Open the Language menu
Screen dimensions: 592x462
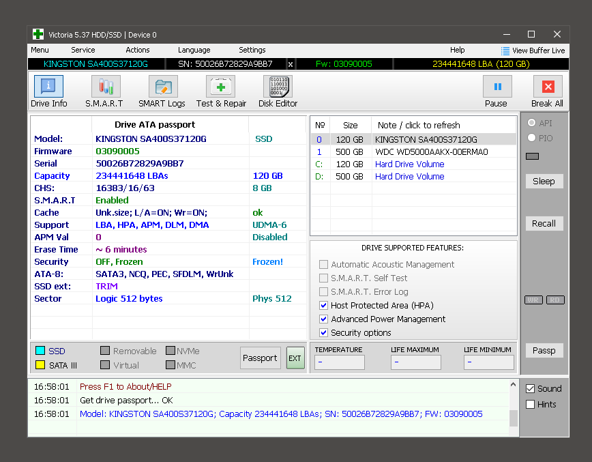pyautogui.click(x=194, y=50)
